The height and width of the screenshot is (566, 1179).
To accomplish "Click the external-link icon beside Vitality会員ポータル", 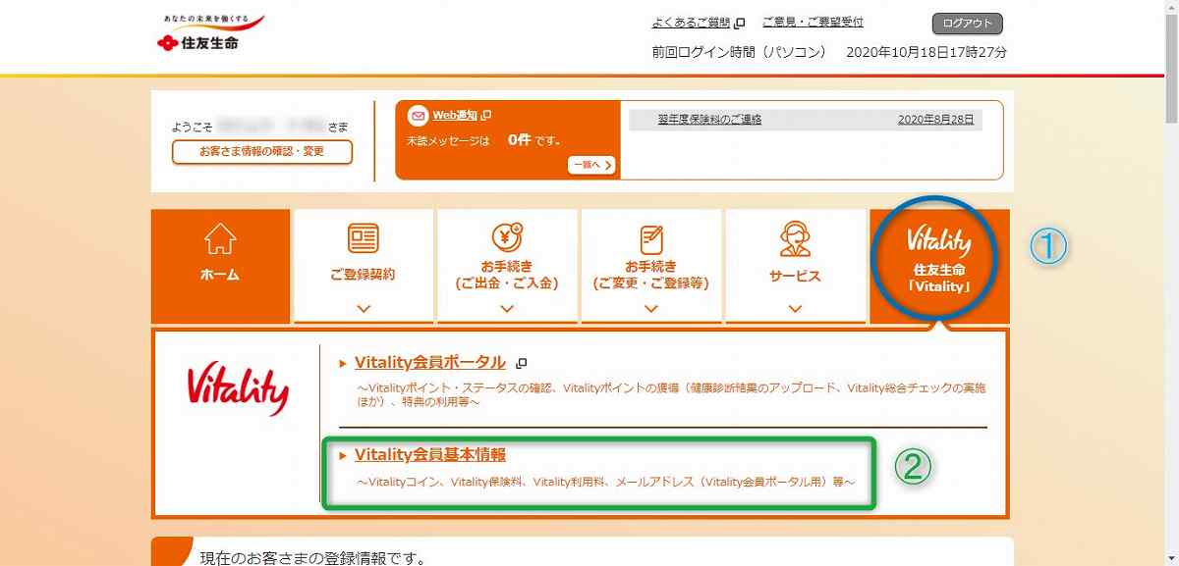I will [521, 362].
